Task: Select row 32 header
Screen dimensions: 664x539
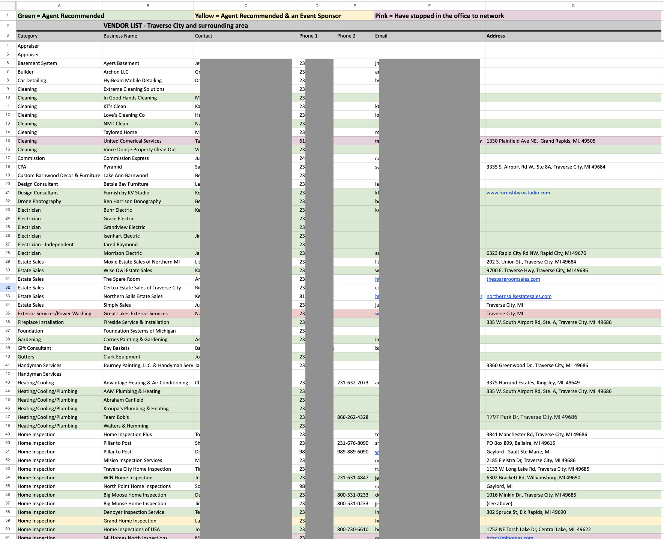Action: click(8, 288)
